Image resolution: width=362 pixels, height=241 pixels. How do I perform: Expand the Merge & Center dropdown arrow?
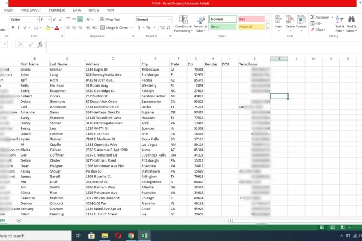point(131,27)
